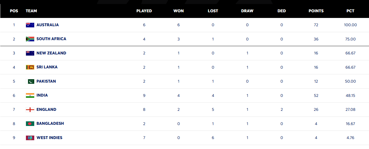Click the West Indies flag icon
Image resolution: width=369 pixels, height=149 pixels.
click(x=30, y=138)
